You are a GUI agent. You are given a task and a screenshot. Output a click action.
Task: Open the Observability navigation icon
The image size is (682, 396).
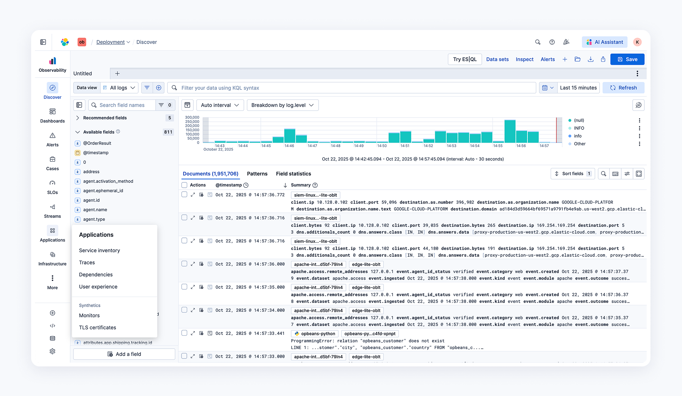click(52, 64)
